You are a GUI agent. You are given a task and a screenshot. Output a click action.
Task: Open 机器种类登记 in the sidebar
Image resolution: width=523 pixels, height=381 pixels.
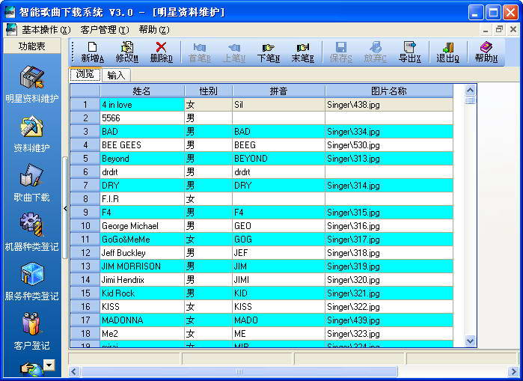31,233
